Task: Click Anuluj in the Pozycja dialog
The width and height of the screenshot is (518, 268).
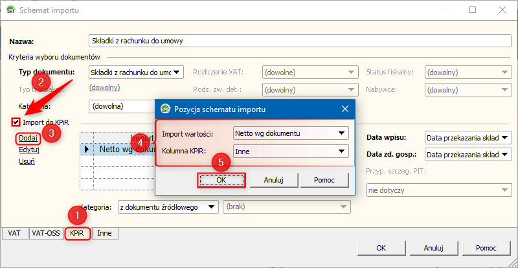Action: [x=271, y=179]
